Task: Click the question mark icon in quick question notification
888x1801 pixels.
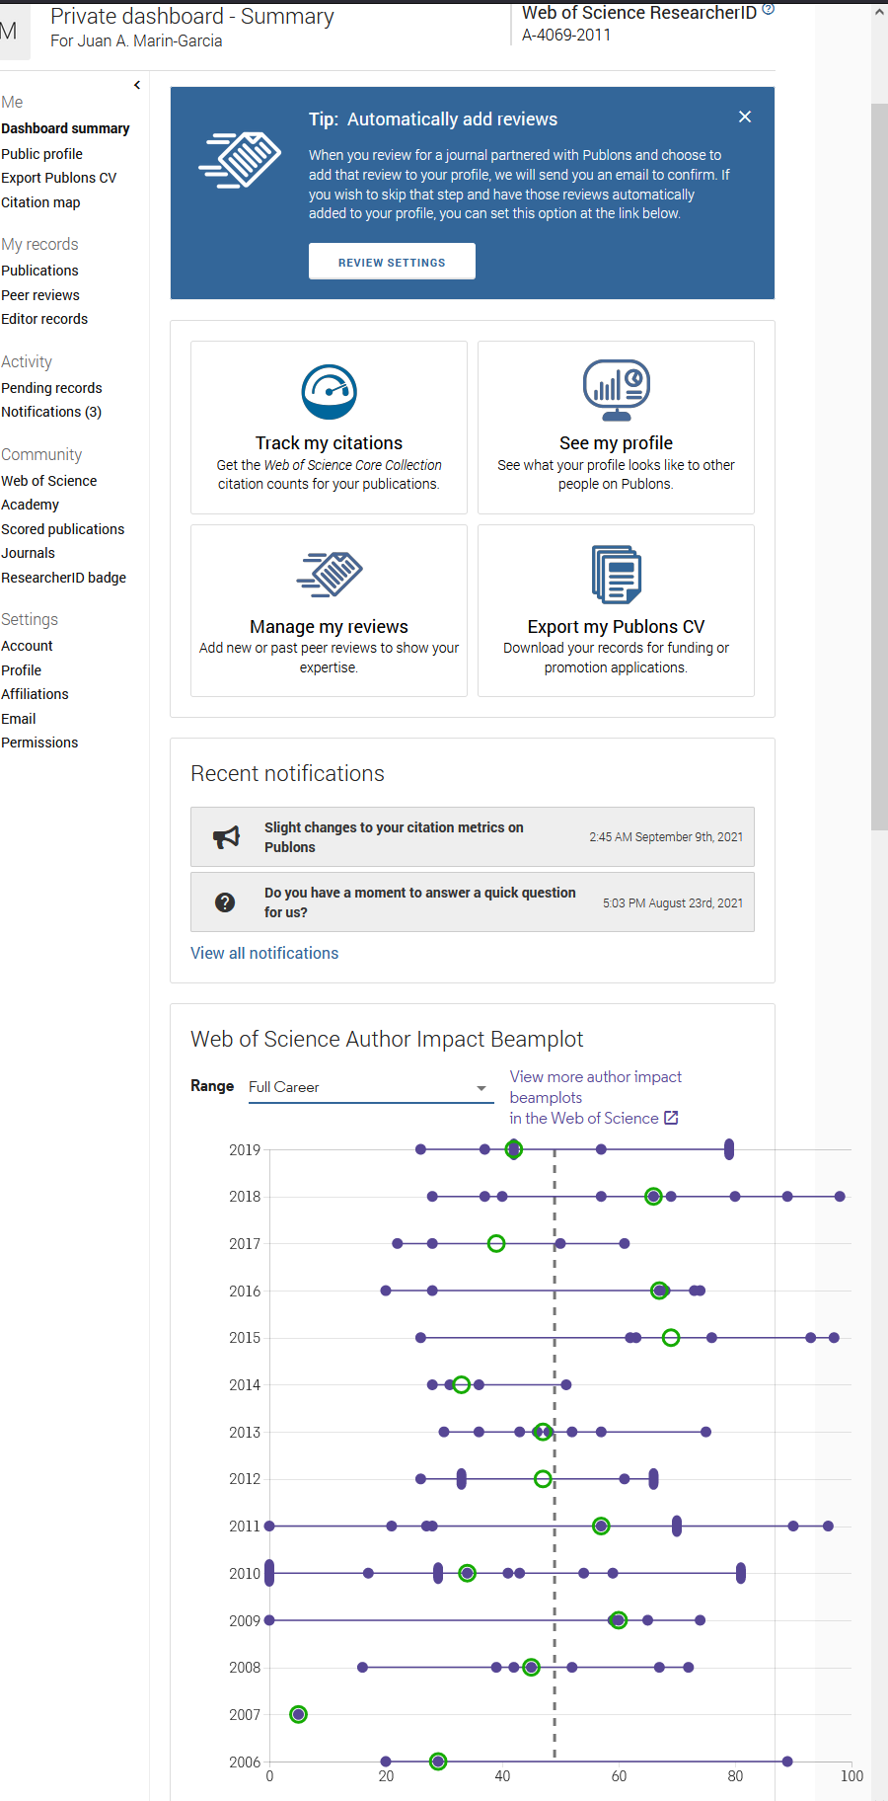Action: [x=225, y=902]
